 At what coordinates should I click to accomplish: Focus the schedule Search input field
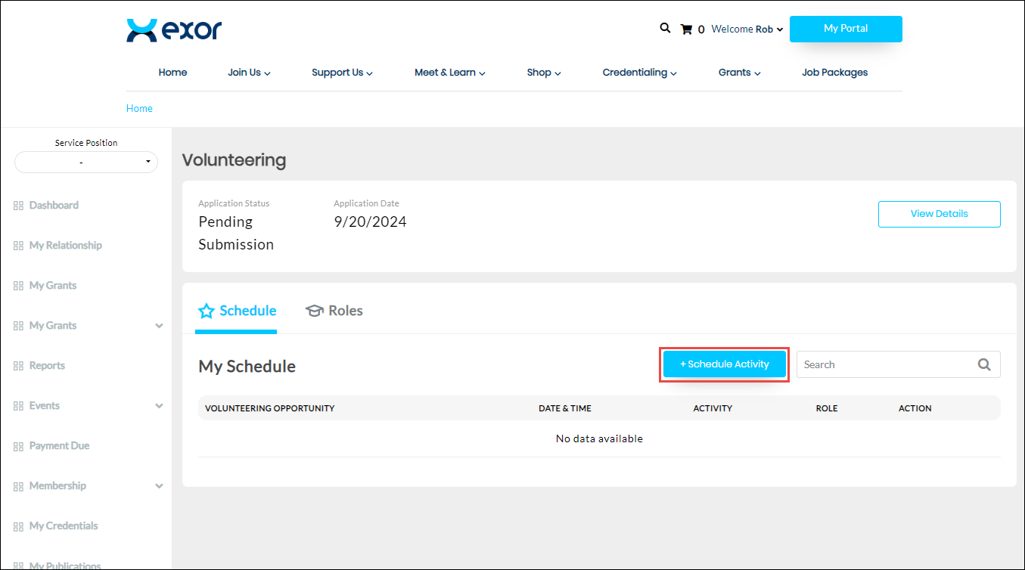[x=885, y=364]
